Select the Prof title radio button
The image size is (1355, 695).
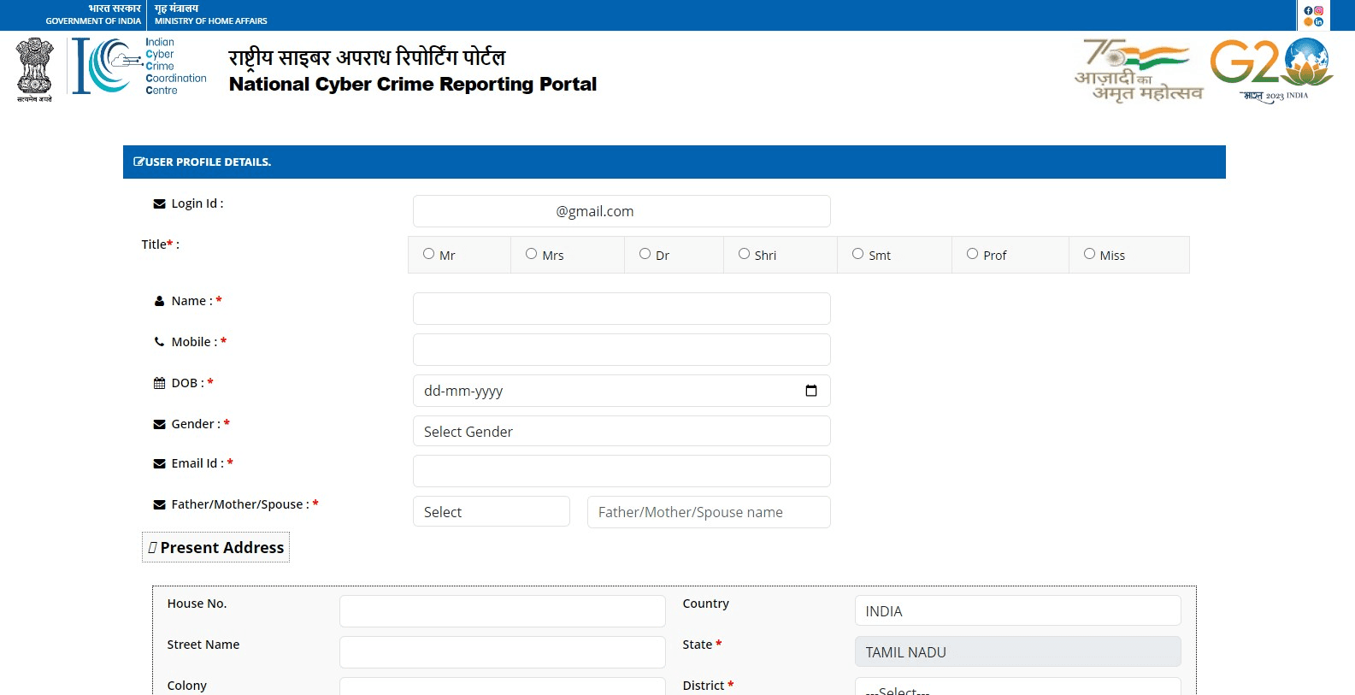click(x=972, y=254)
